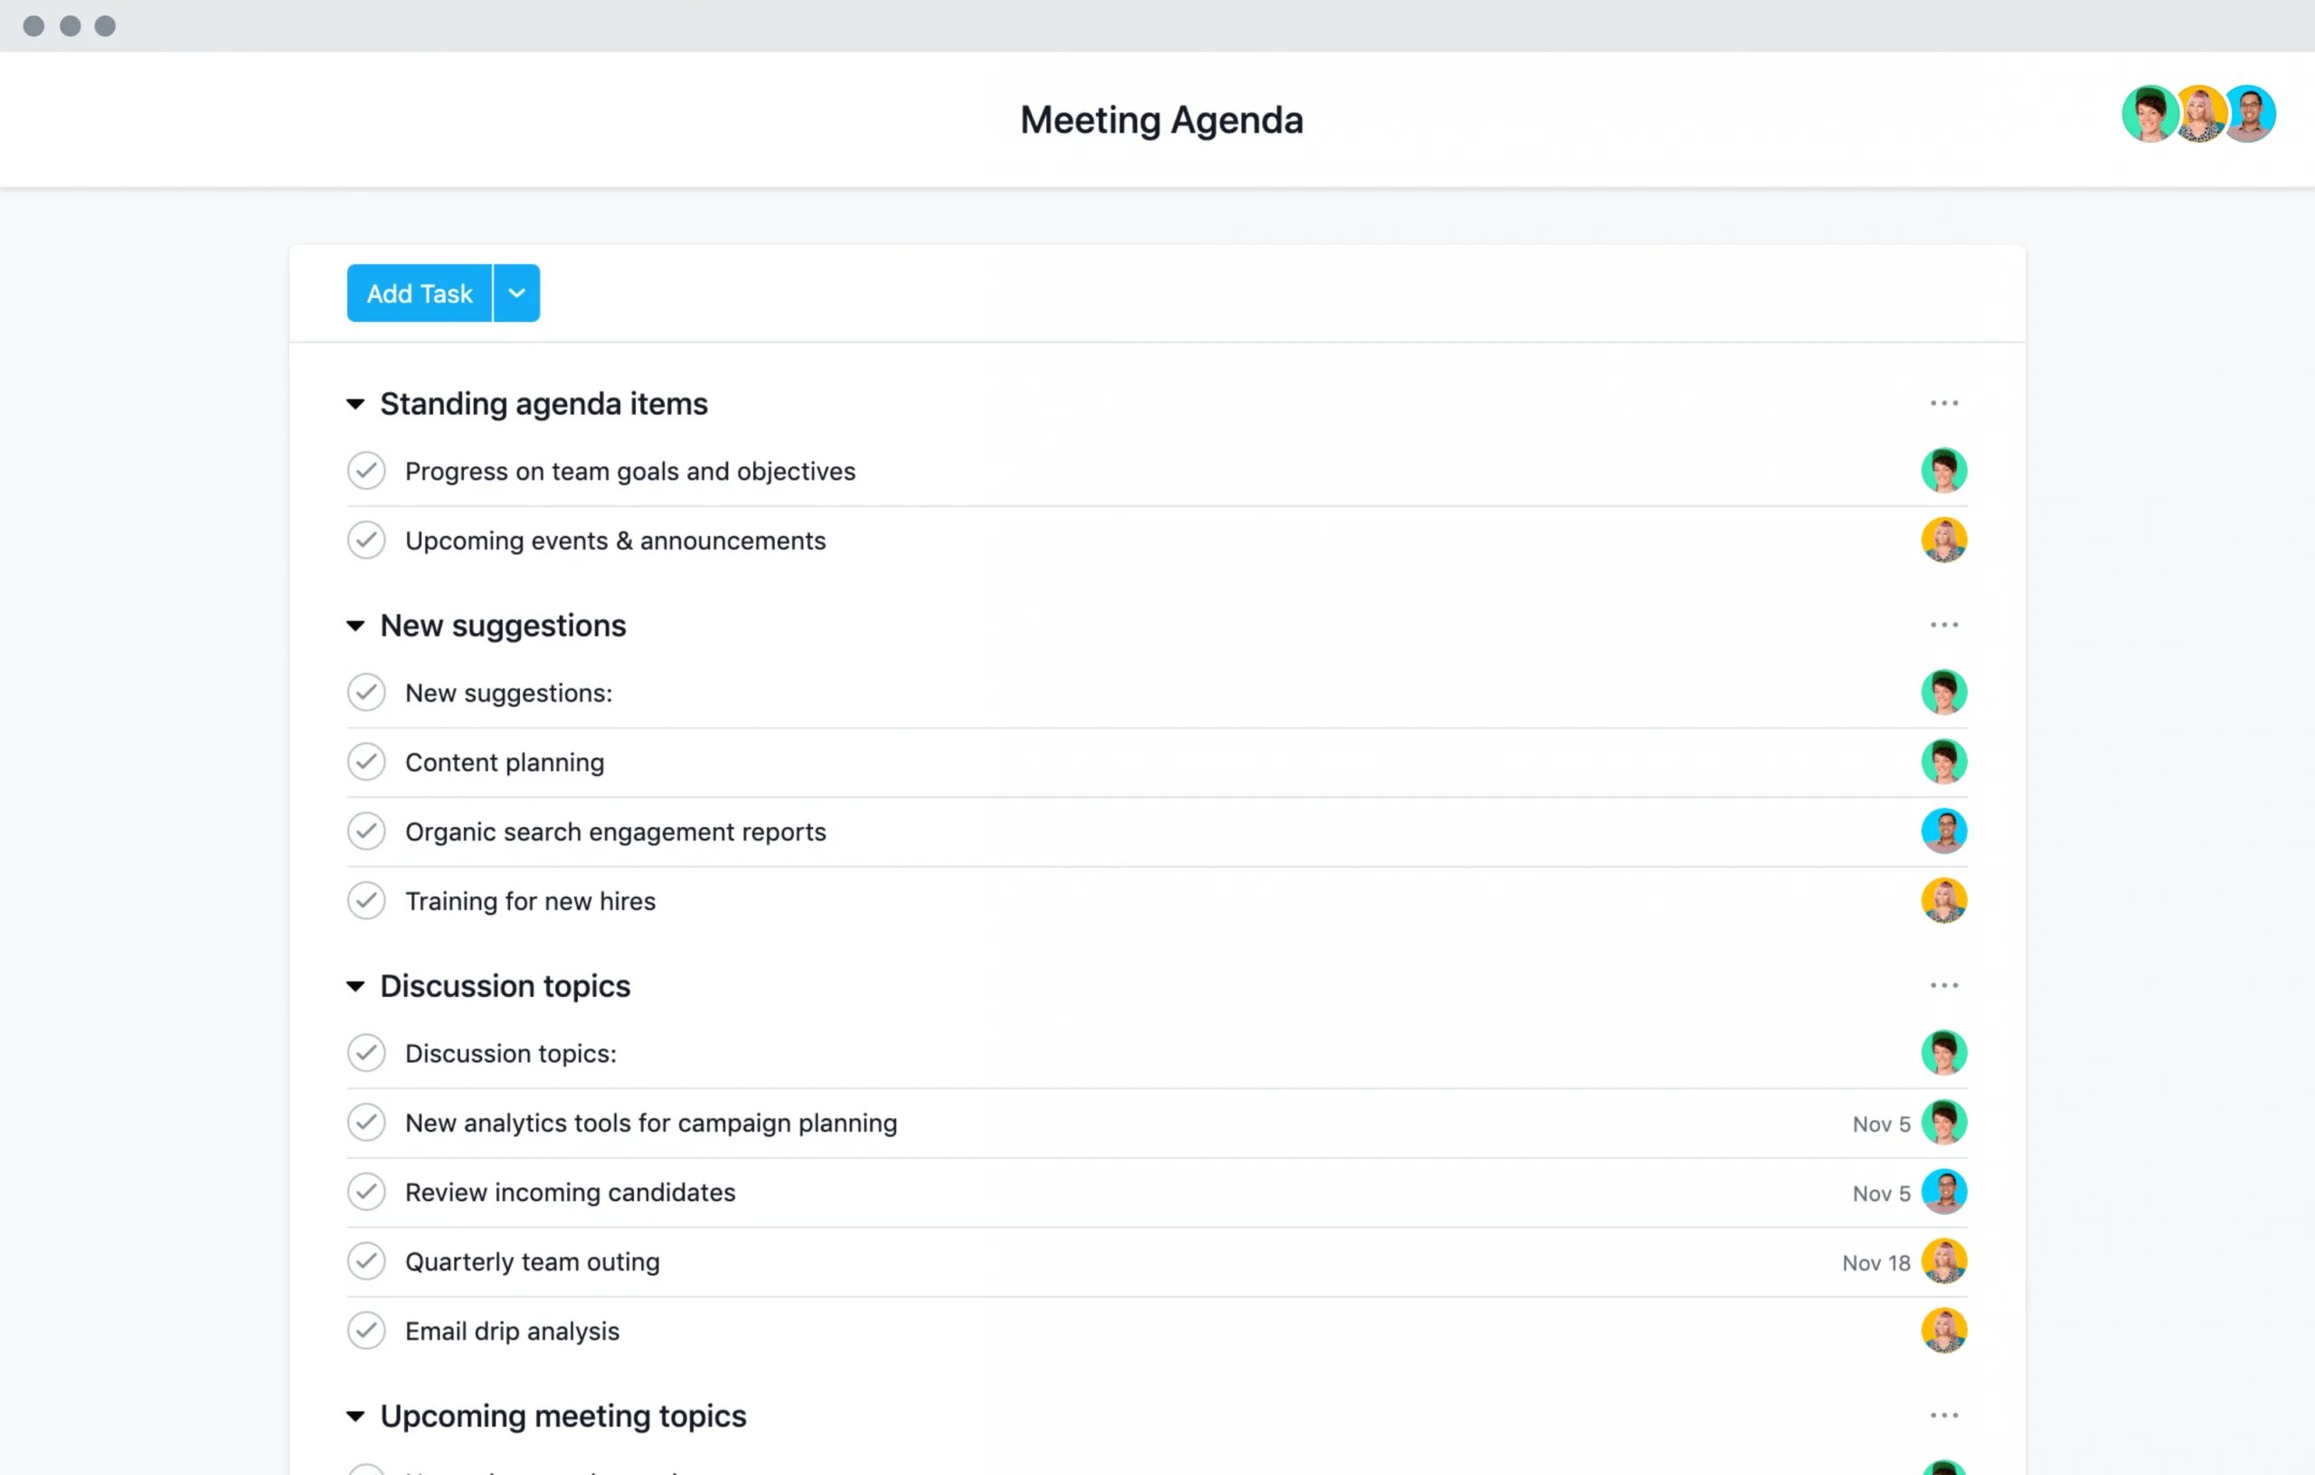
Task: Collapse the Discussion topics section
Action: pos(355,987)
